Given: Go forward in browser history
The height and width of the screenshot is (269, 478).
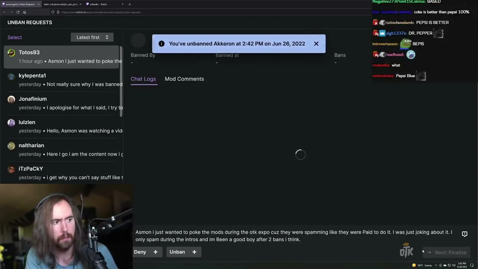Looking at the screenshot, I should (11, 12).
